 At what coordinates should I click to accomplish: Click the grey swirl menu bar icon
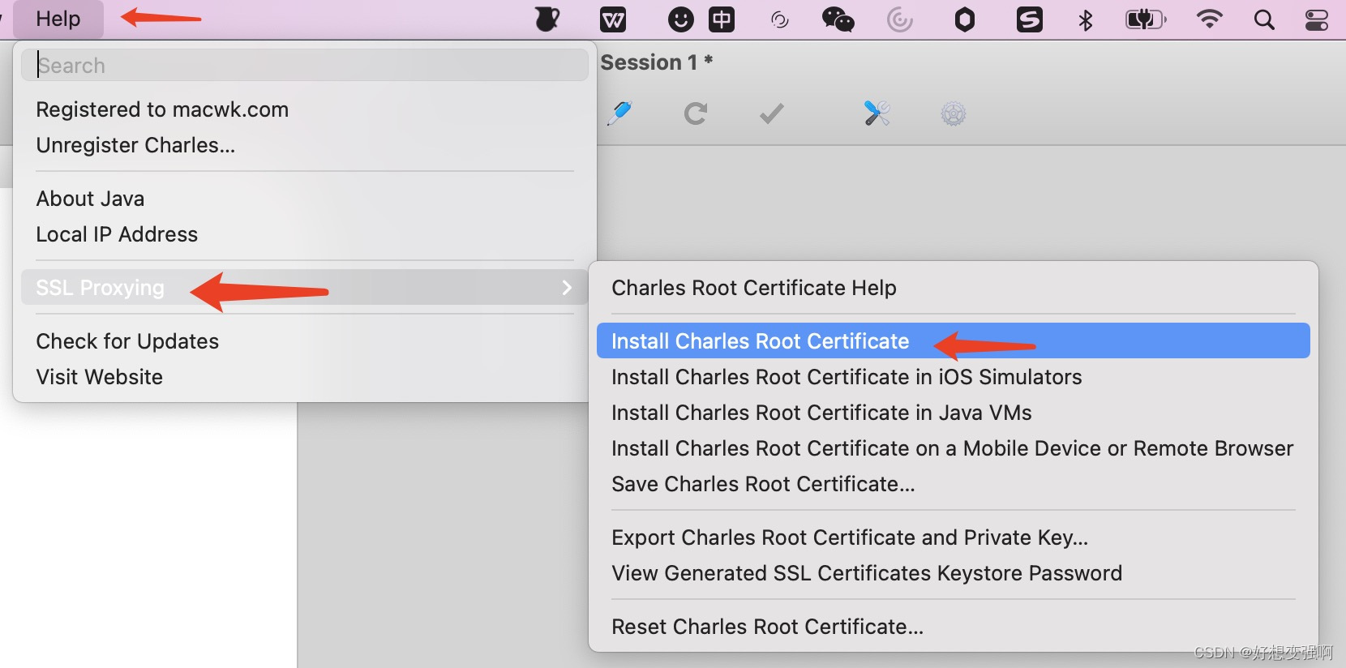[x=900, y=19]
